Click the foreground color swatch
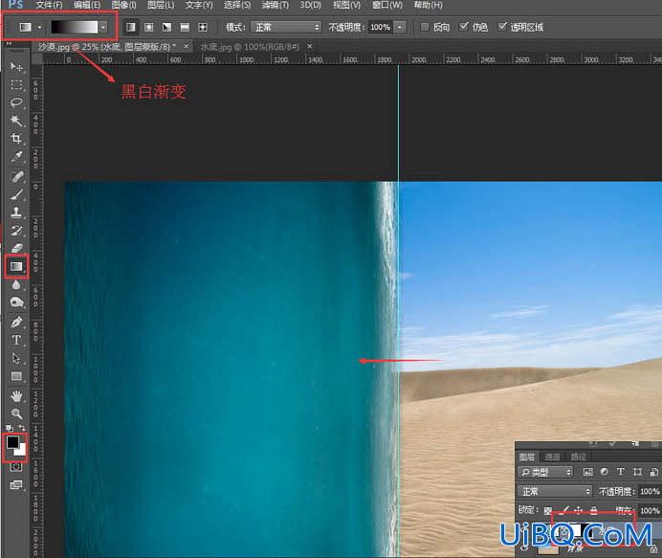The width and height of the screenshot is (662, 558). tap(12, 442)
